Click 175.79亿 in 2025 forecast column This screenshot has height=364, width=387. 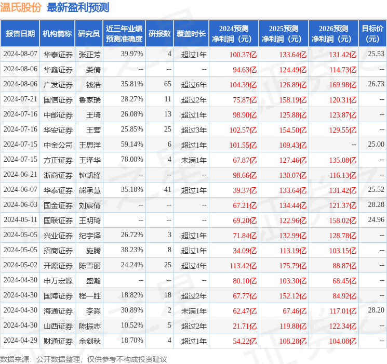point(293,266)
